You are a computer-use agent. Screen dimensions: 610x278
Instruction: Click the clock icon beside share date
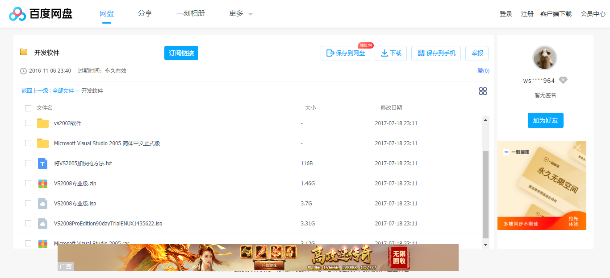(x=22, y=70)
